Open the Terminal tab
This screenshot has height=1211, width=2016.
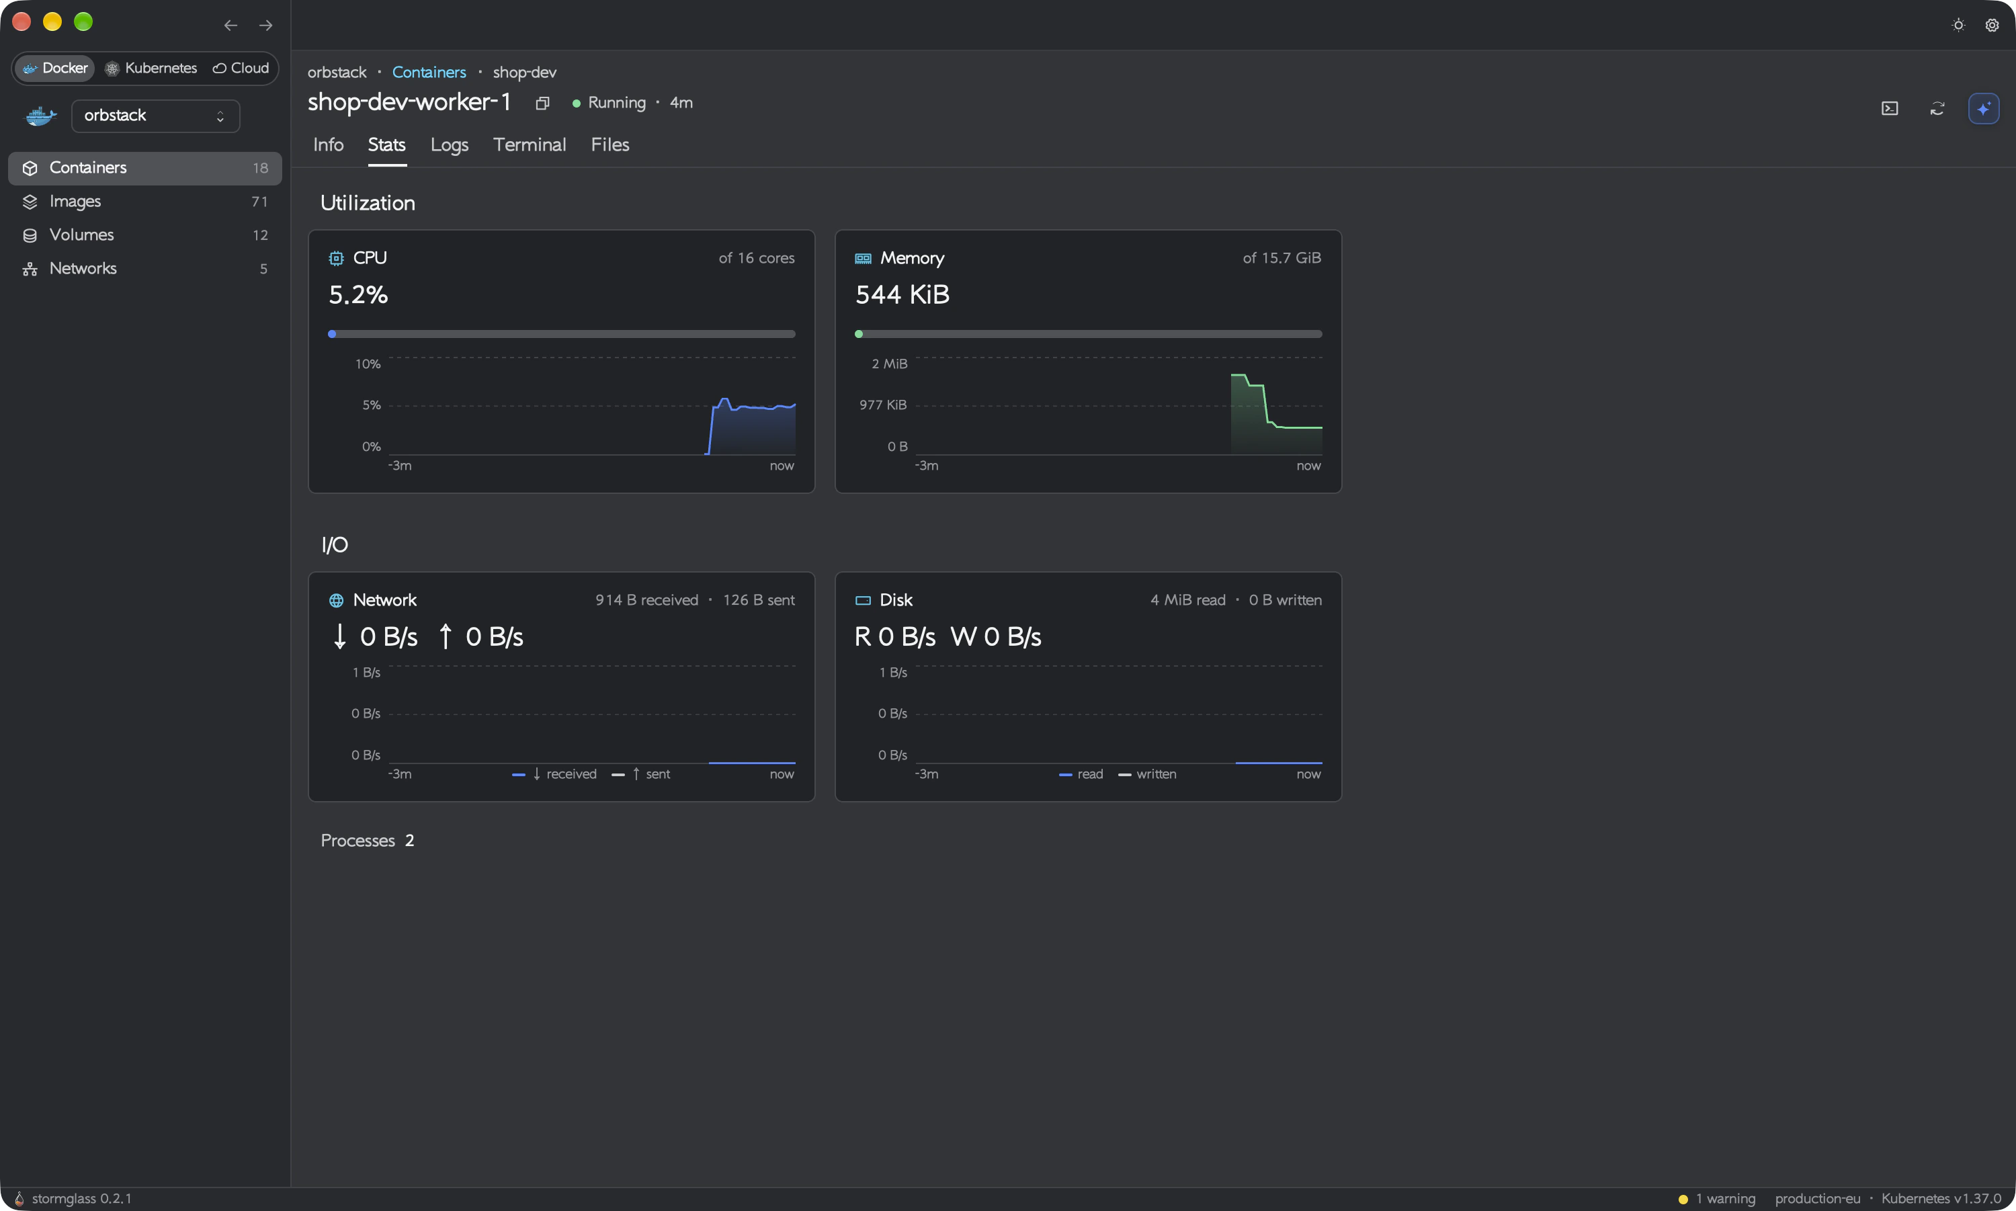point(530,144)
